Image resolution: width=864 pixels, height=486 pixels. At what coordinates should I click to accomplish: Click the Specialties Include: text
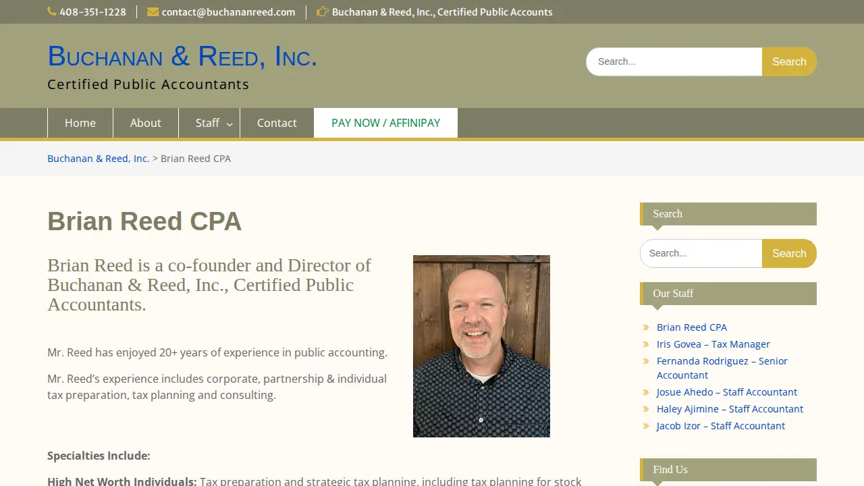[x=99, y=456]
